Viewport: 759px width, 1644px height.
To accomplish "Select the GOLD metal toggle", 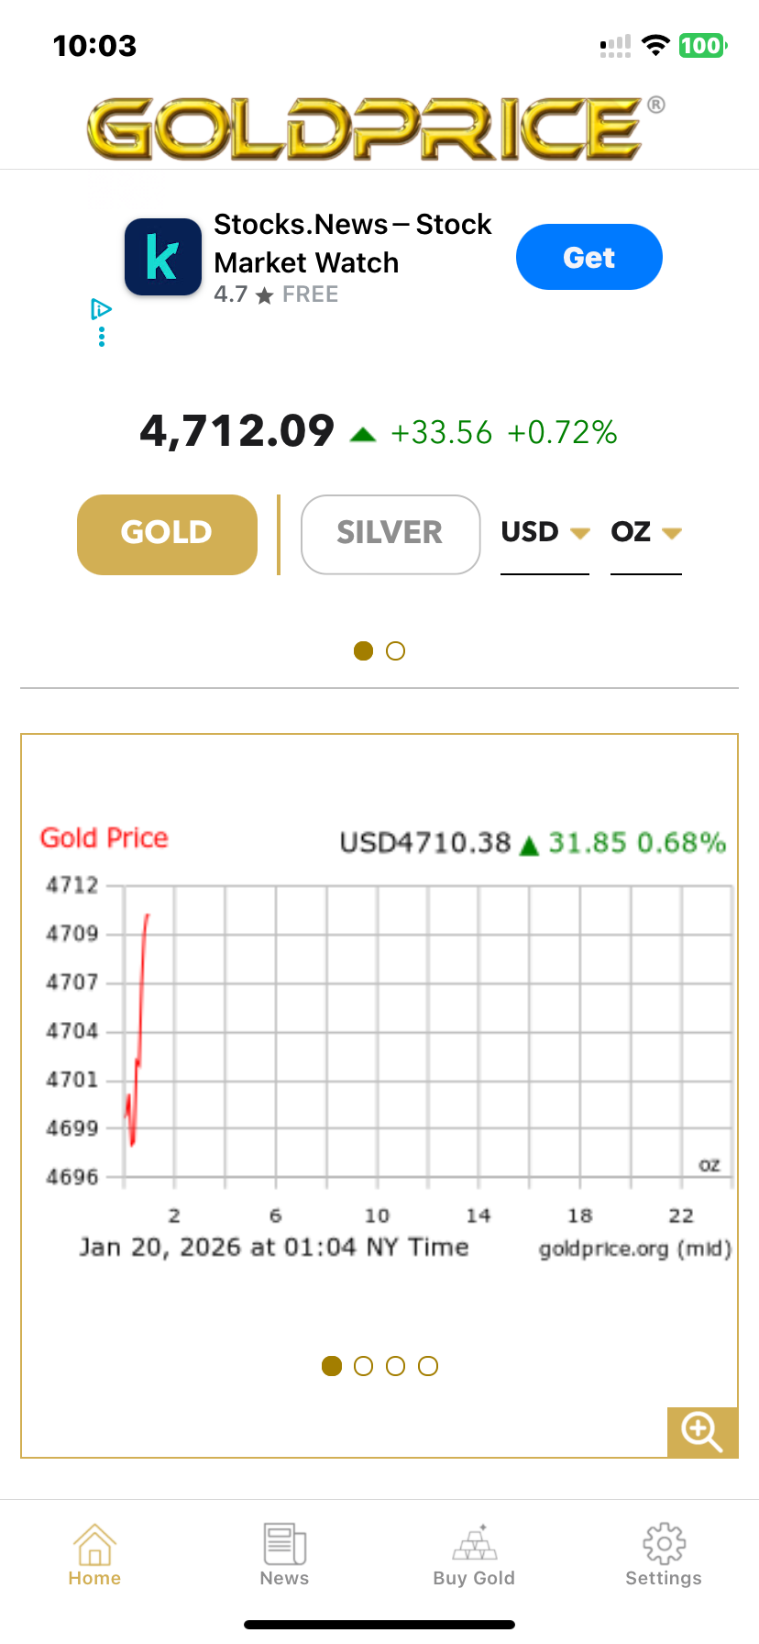I will pyautogui.click(x=167, y=534).
